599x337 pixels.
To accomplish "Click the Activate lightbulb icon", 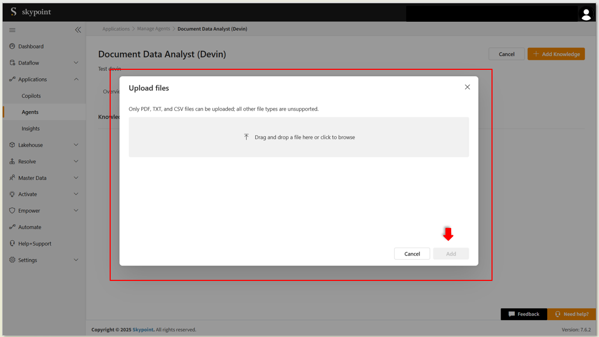I will [x=12, y=194].
